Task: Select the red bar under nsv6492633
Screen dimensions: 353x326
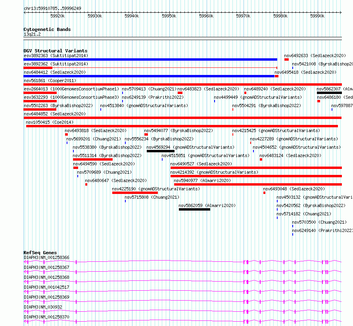Action: pyautogui.click(x=286, y=59)
